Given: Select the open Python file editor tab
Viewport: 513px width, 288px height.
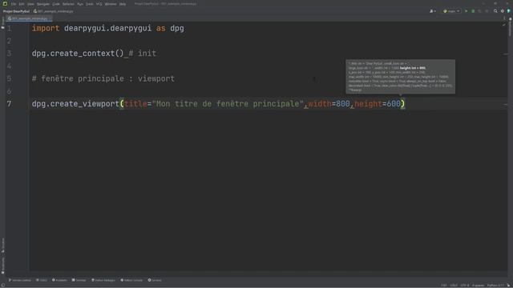Looking at the screenshot, I should 29,18.
